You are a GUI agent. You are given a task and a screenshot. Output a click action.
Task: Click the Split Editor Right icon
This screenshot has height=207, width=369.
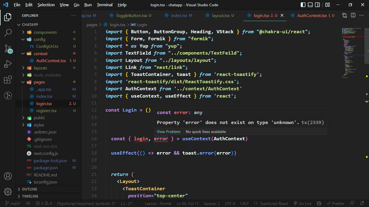pos(353,15)
